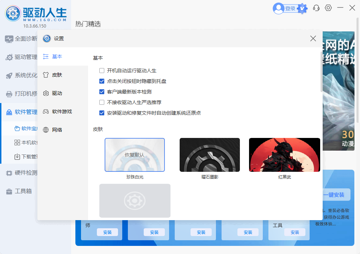Switch to 网络 settings tab
This screenshot has width=360, height=254.
63,130
